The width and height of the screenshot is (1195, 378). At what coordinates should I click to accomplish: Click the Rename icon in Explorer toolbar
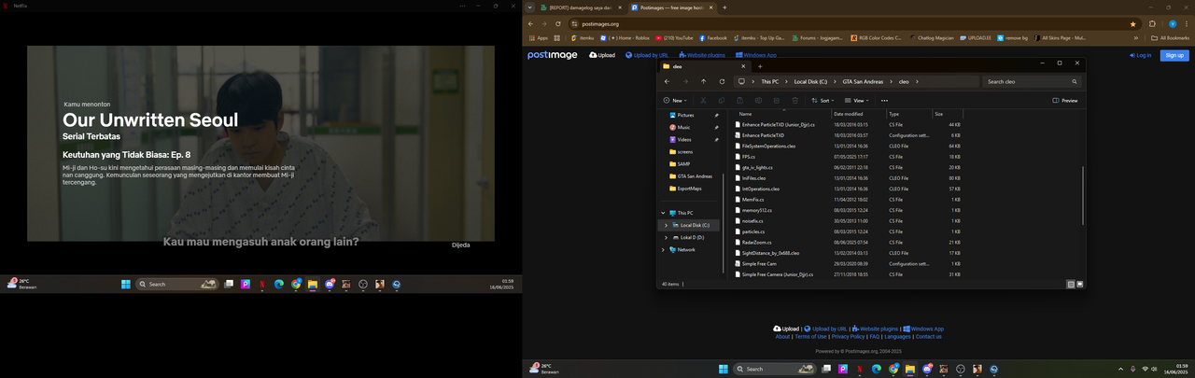point(758,100)
